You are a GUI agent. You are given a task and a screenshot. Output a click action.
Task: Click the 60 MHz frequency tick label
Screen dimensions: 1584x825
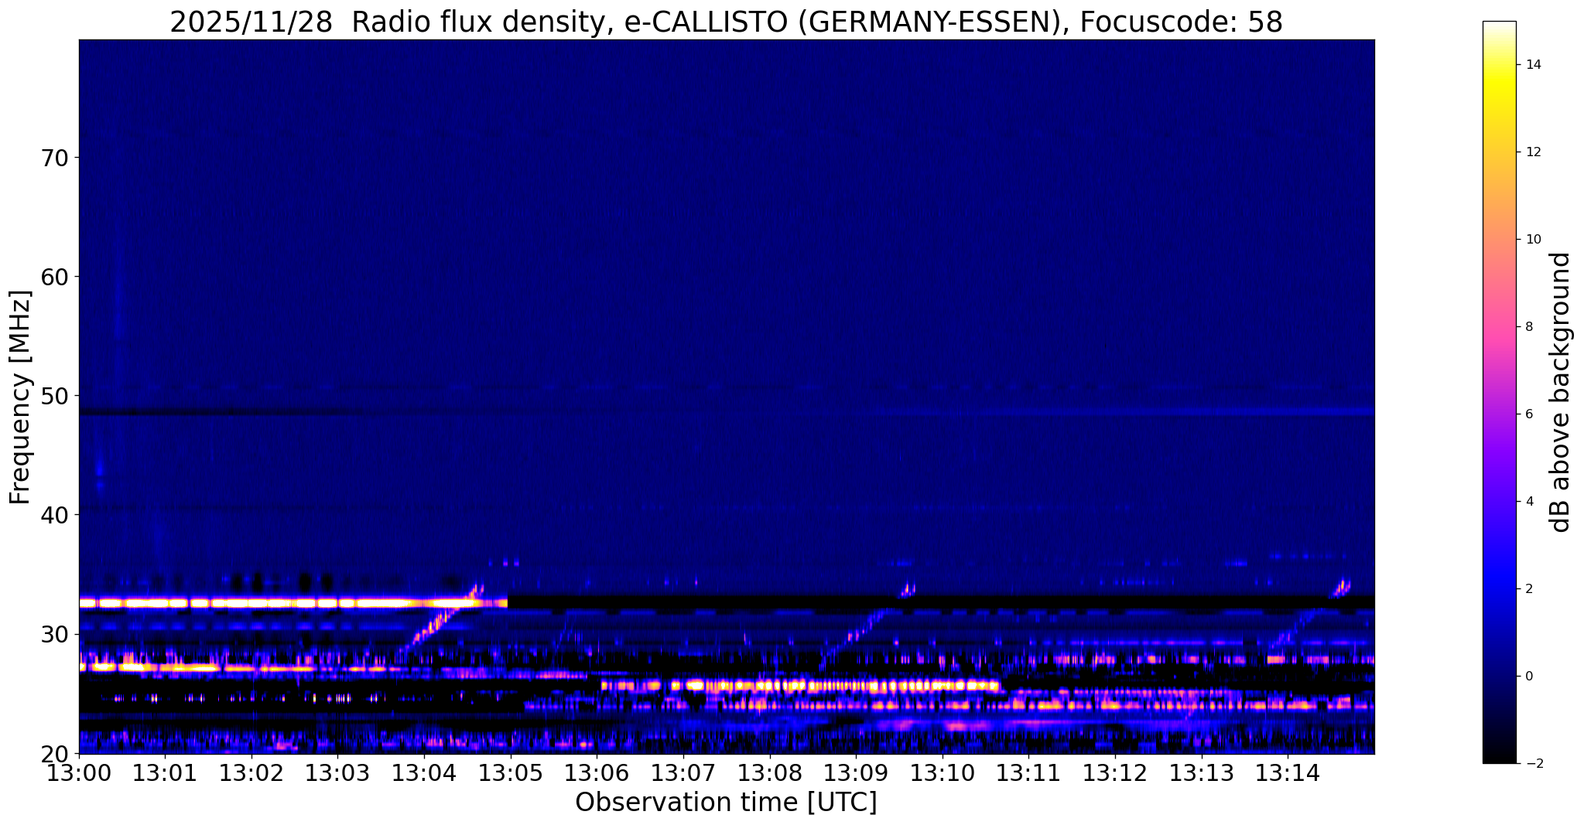54,277
